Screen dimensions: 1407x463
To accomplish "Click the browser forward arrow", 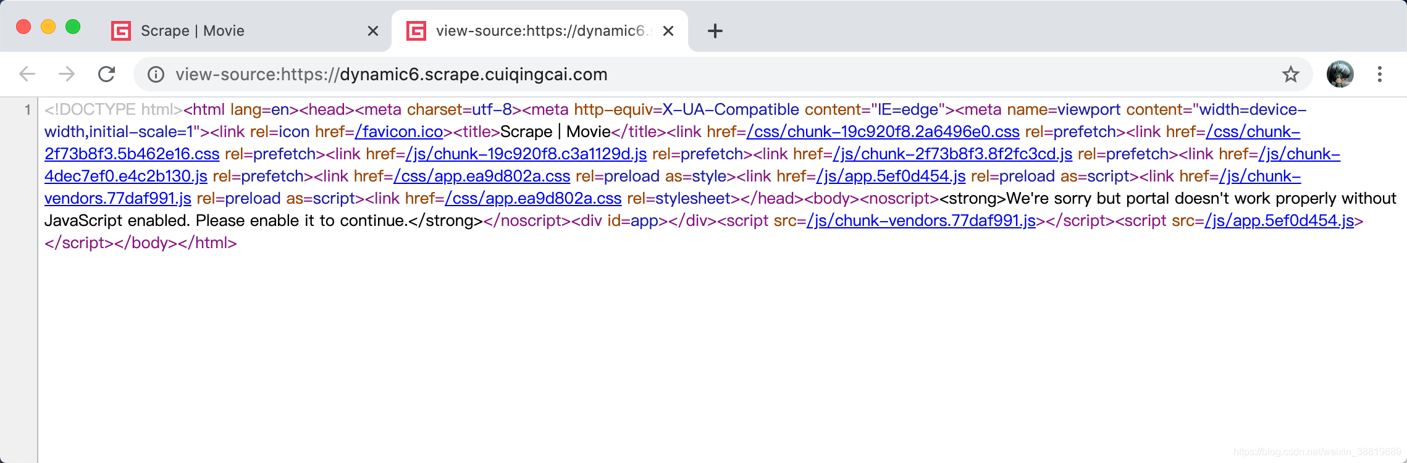I will pyautogui.click(x=67, y=74).
